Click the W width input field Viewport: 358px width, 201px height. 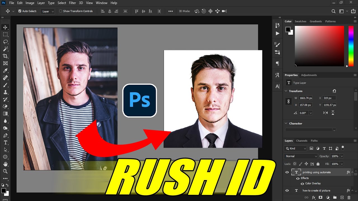(306, 98)
